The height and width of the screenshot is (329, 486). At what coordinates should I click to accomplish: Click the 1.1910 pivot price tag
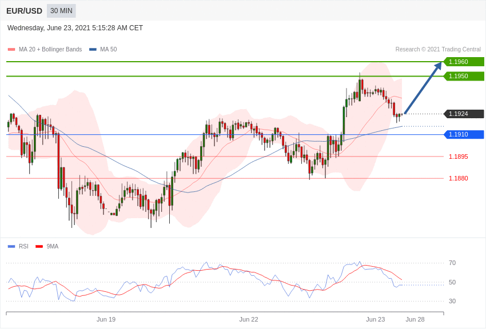click(464, 134)
